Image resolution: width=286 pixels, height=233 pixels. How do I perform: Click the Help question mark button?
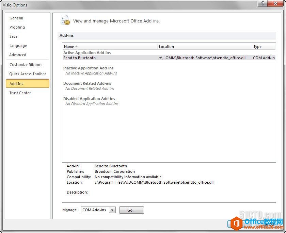pos(263,3)
